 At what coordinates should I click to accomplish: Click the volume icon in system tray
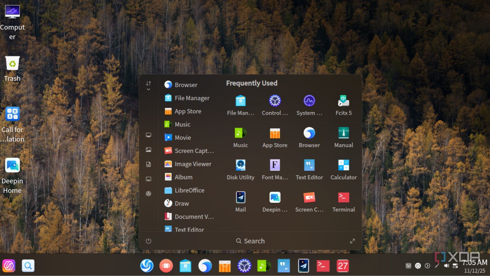coord(447,266)
